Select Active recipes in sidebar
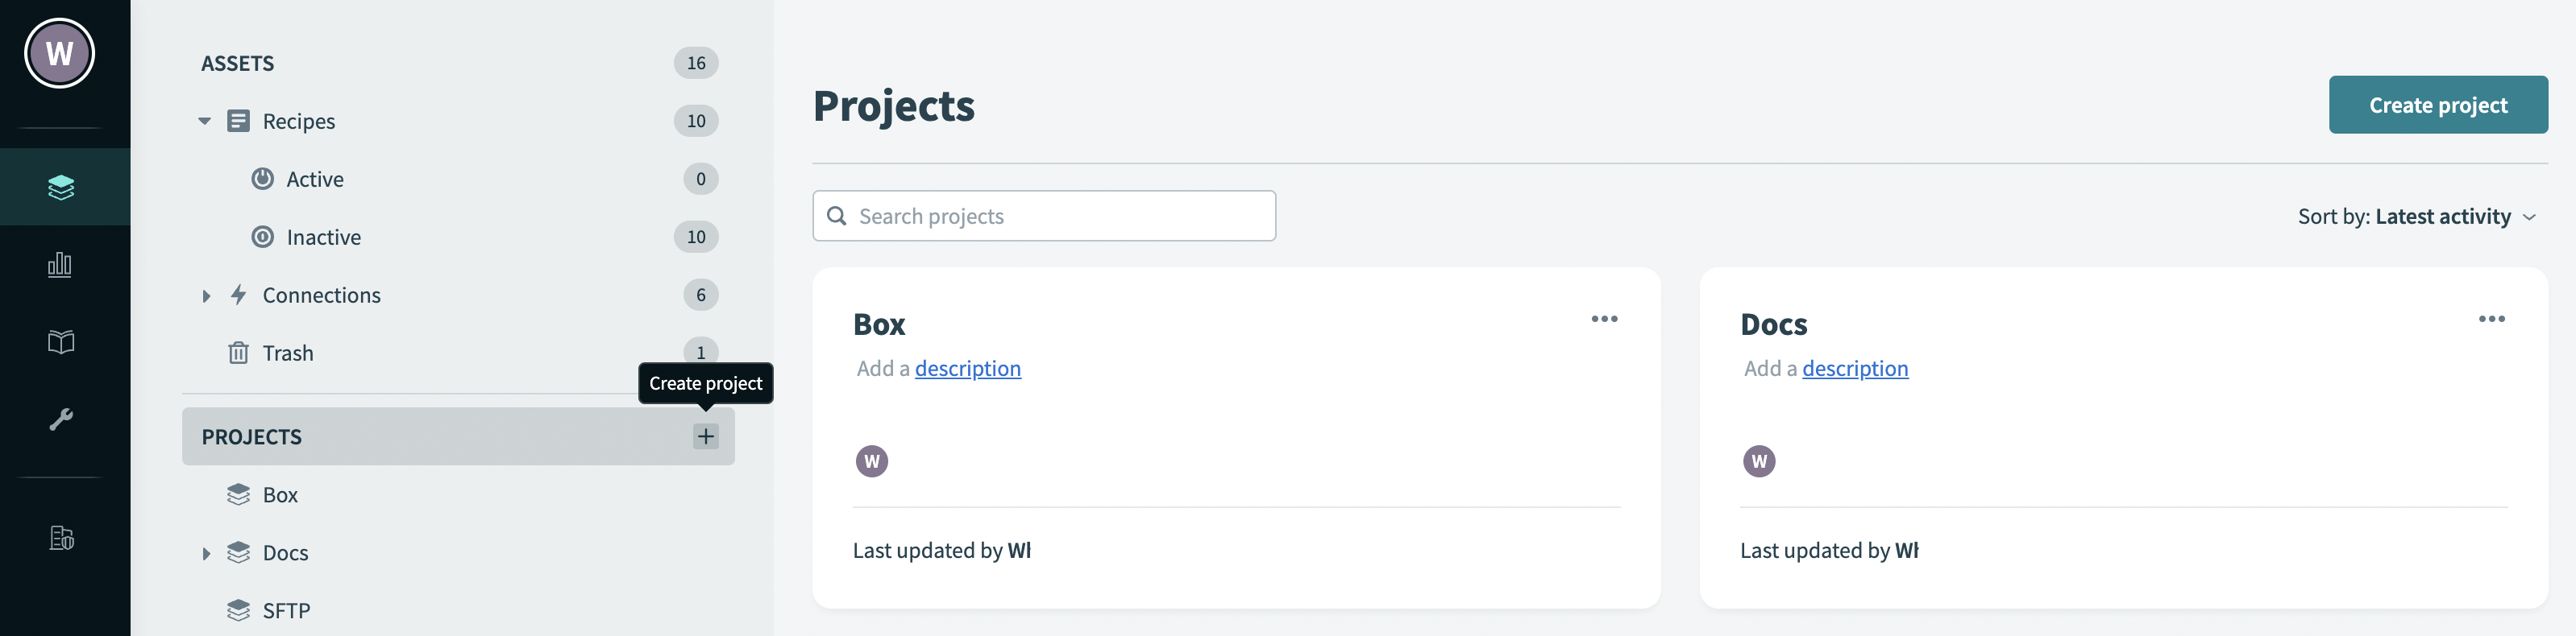This screenshot has width=2576, height=636. [x=314, y=180]
